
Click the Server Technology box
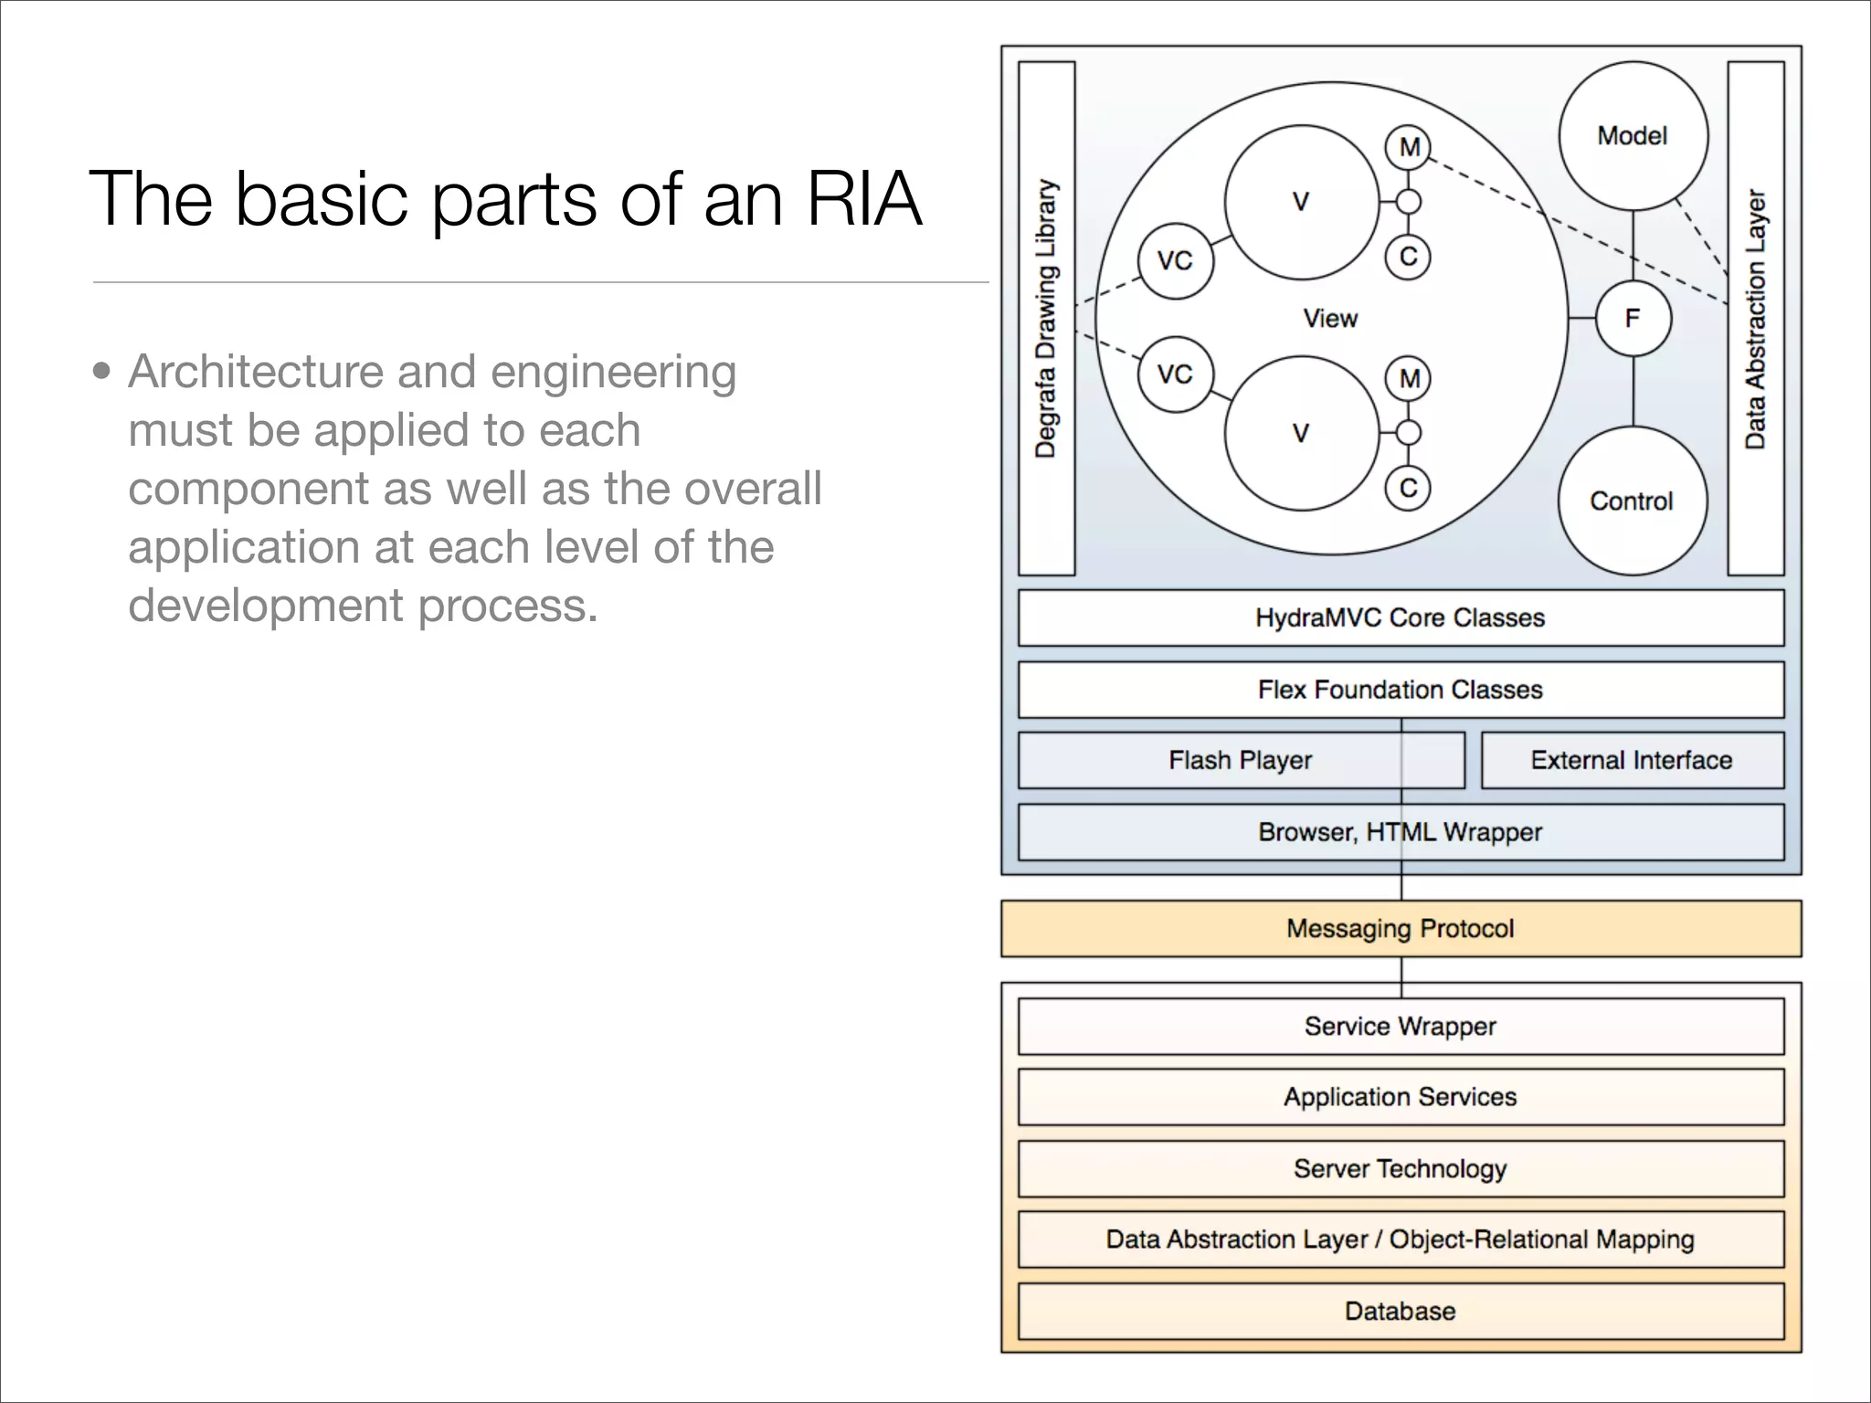coord(1400,1169)
